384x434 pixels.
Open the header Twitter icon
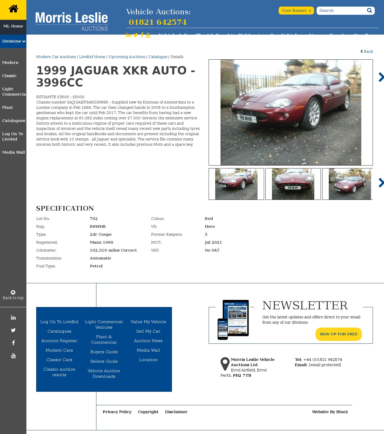135,35
